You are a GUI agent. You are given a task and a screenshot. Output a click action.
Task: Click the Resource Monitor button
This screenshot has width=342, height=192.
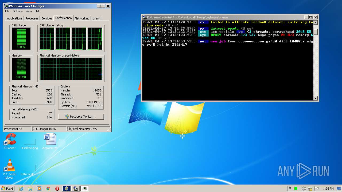[81, 117]
